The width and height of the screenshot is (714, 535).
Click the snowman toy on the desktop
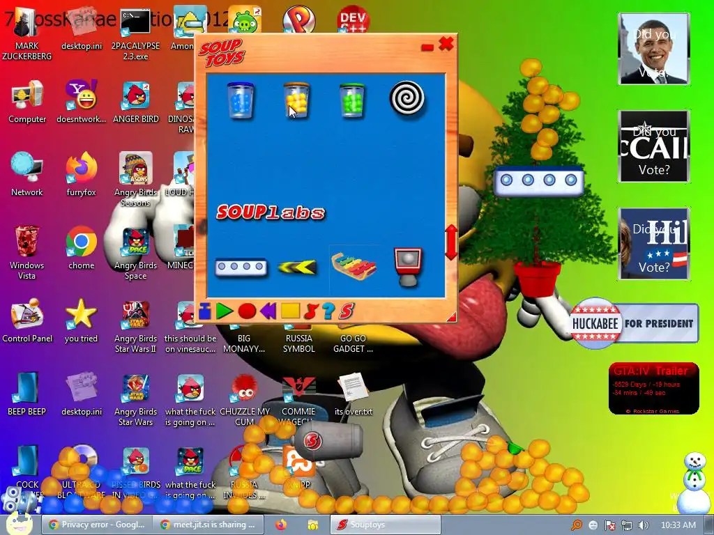[x=694, y=482]
